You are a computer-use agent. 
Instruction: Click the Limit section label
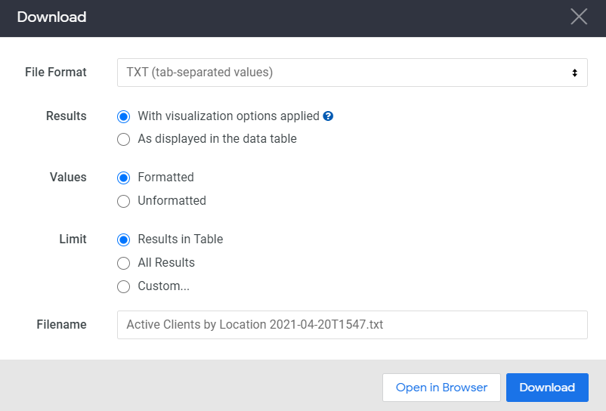73,239
